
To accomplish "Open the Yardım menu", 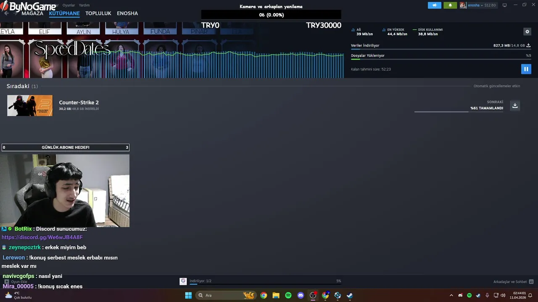I will [x=84, y=5].
